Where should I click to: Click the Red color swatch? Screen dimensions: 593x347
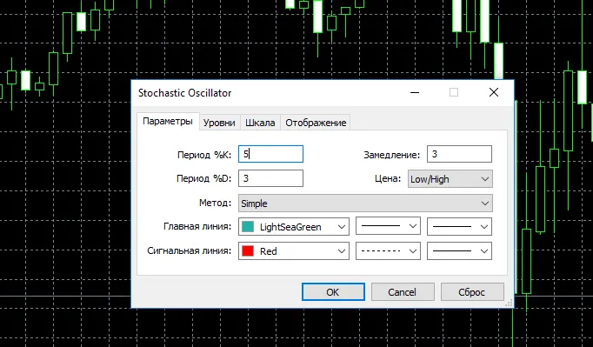(x=248, y=250)
